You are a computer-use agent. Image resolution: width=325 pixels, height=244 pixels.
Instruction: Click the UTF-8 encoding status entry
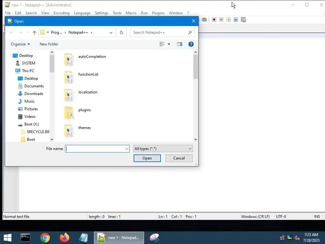[281, 217]
